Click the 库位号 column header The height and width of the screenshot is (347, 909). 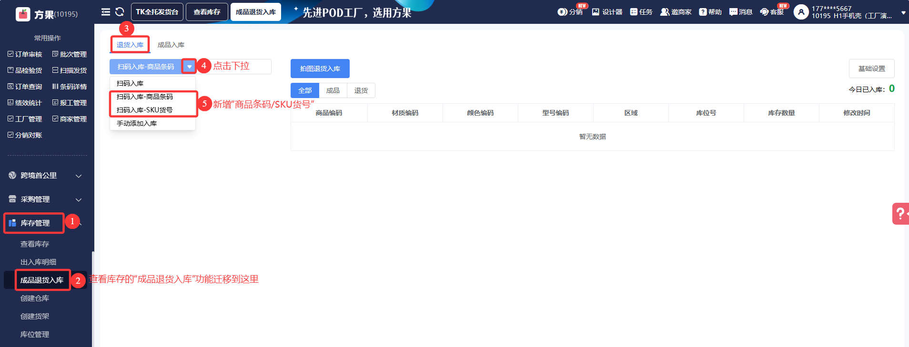point(706,113)
